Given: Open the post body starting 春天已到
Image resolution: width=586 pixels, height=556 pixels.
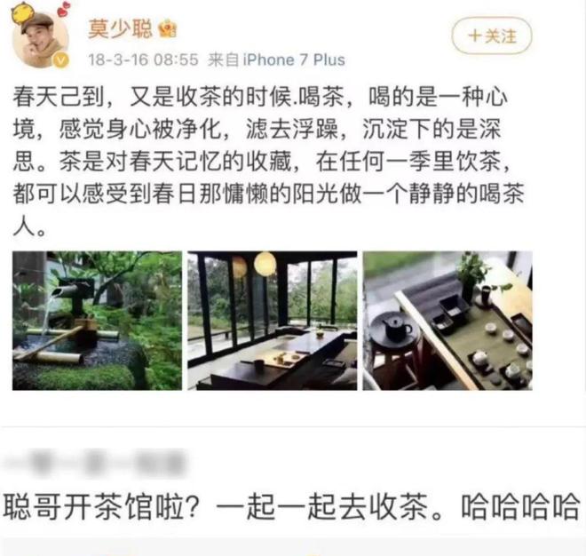Looking at the screenshot, I should [268, 161].
